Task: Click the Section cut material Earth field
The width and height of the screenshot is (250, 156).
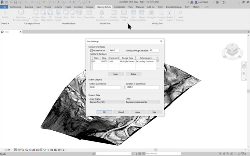Action: (105, 87)
